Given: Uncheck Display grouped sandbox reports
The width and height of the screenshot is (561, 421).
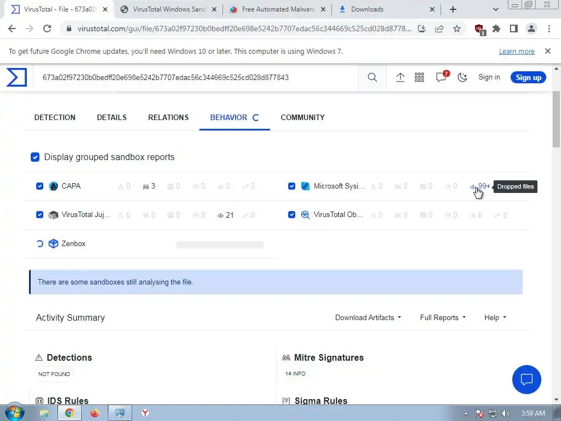Looking at the screenshot, I should [x=35, y=157].
